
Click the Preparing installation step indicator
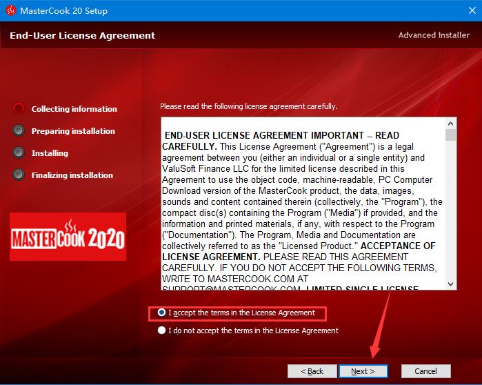(19, 130)
